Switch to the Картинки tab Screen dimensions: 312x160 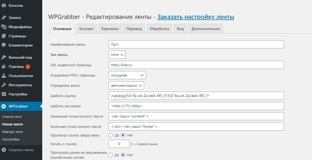point(110,29)
